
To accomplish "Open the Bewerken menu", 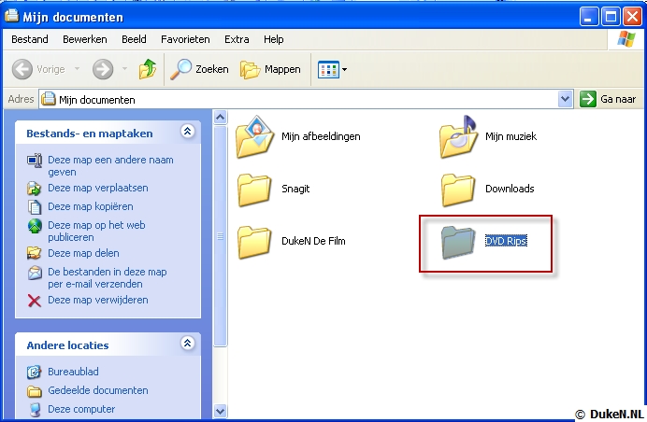I will click(x=84, y=39).
